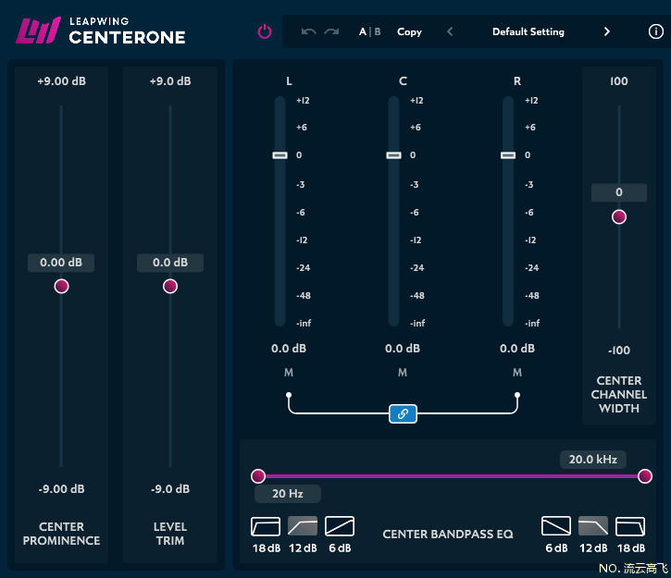Open the Default Setting preset menu

(x=528, y=31)
